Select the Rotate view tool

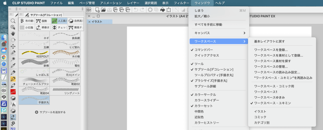click(x=13, y=40)
